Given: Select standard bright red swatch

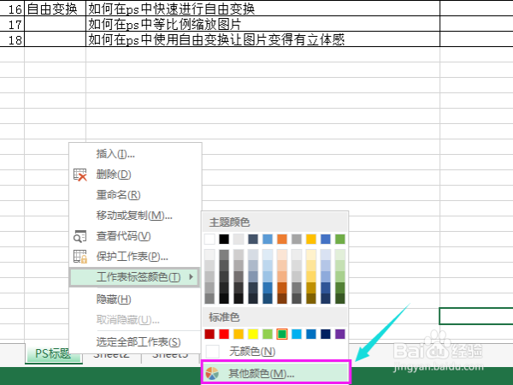Looking at the screenshot, I should [x=224, y=335].
